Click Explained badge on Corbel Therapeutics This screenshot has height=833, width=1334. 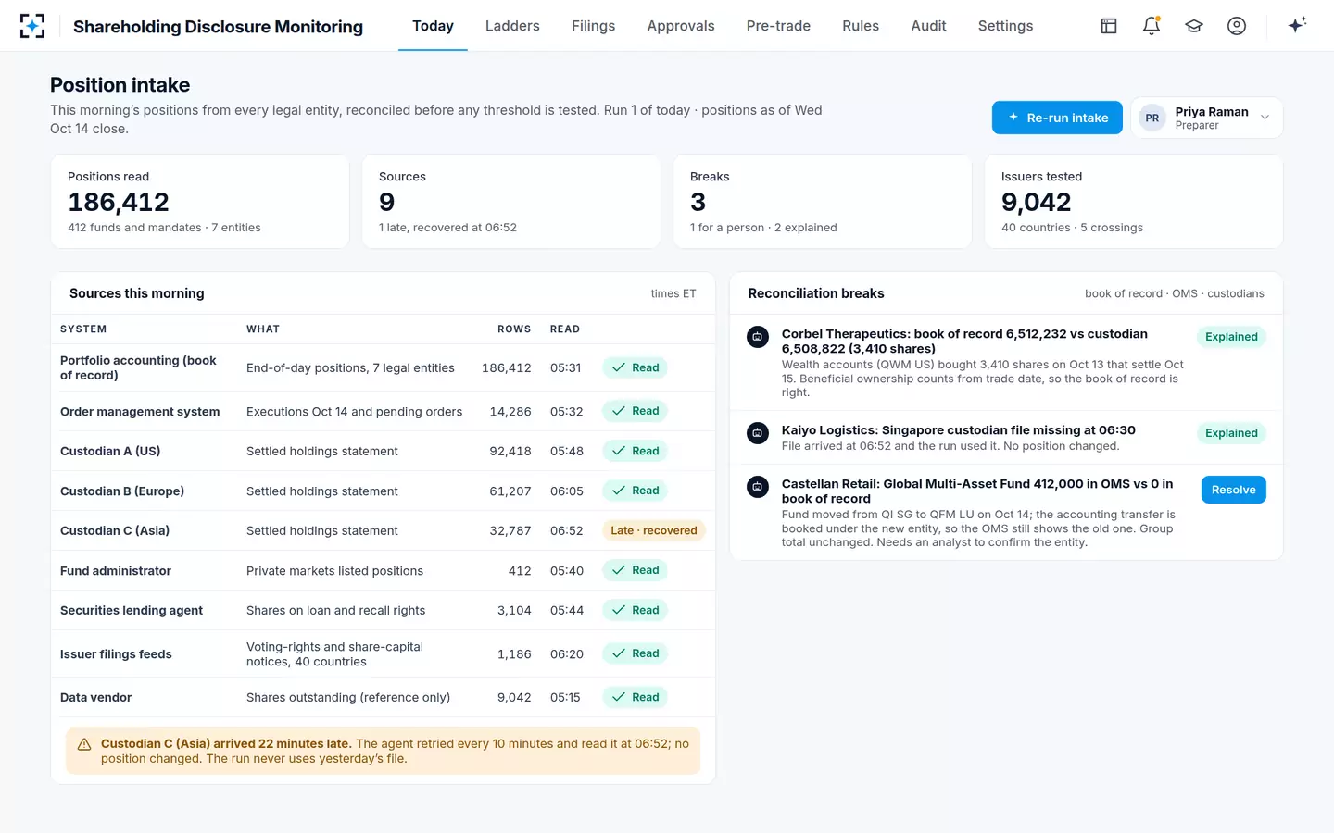coord(1231,337)
